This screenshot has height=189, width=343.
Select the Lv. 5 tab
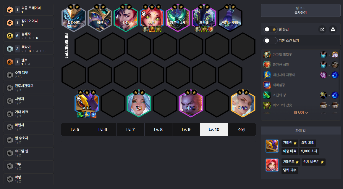pyautogui.click(x=75, y=129)
